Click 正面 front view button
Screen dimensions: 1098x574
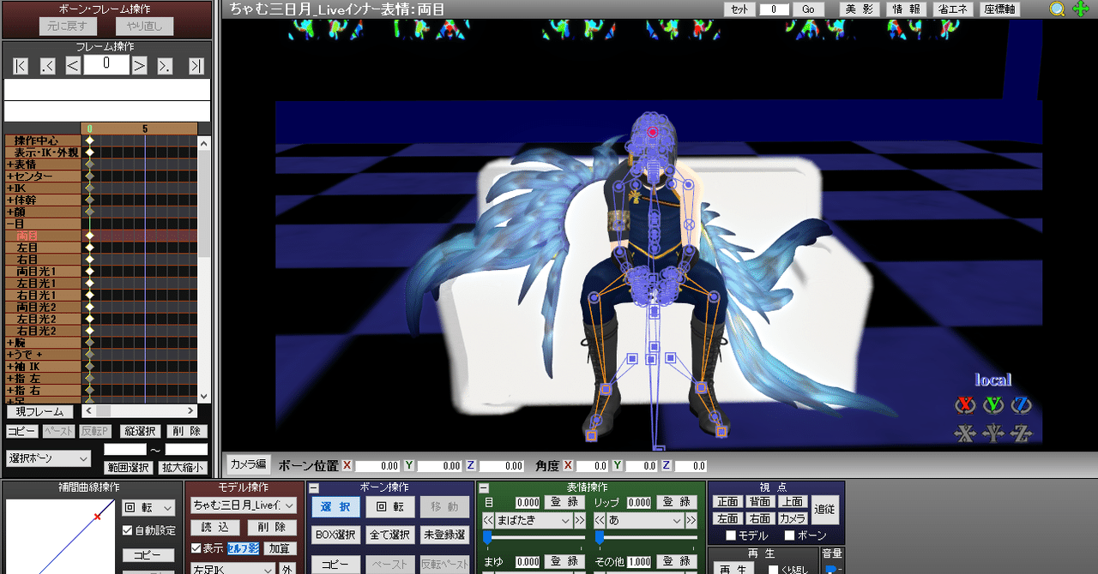[x=727, y=502]
